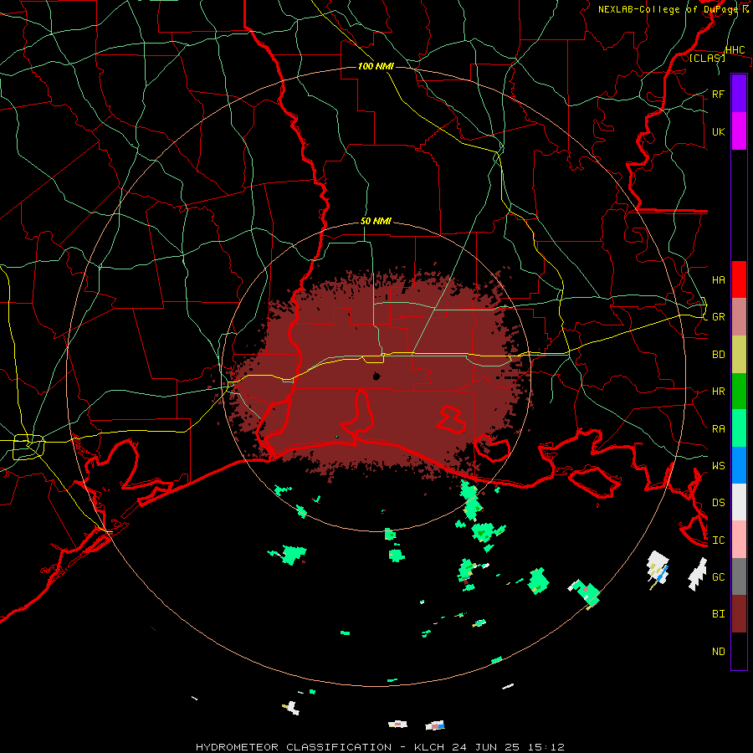
Task: Click the GC legend label
Action: 719,577
